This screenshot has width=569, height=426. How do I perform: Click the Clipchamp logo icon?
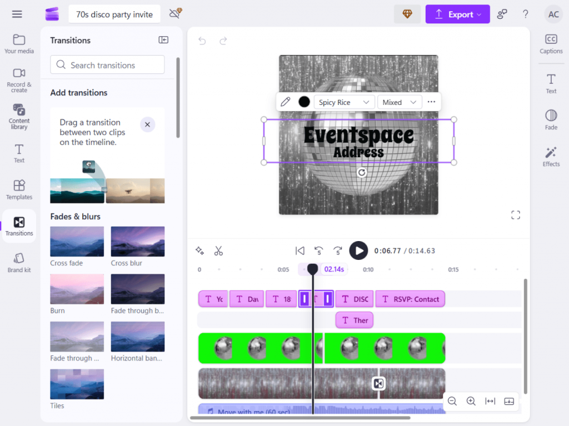[52, 14]
